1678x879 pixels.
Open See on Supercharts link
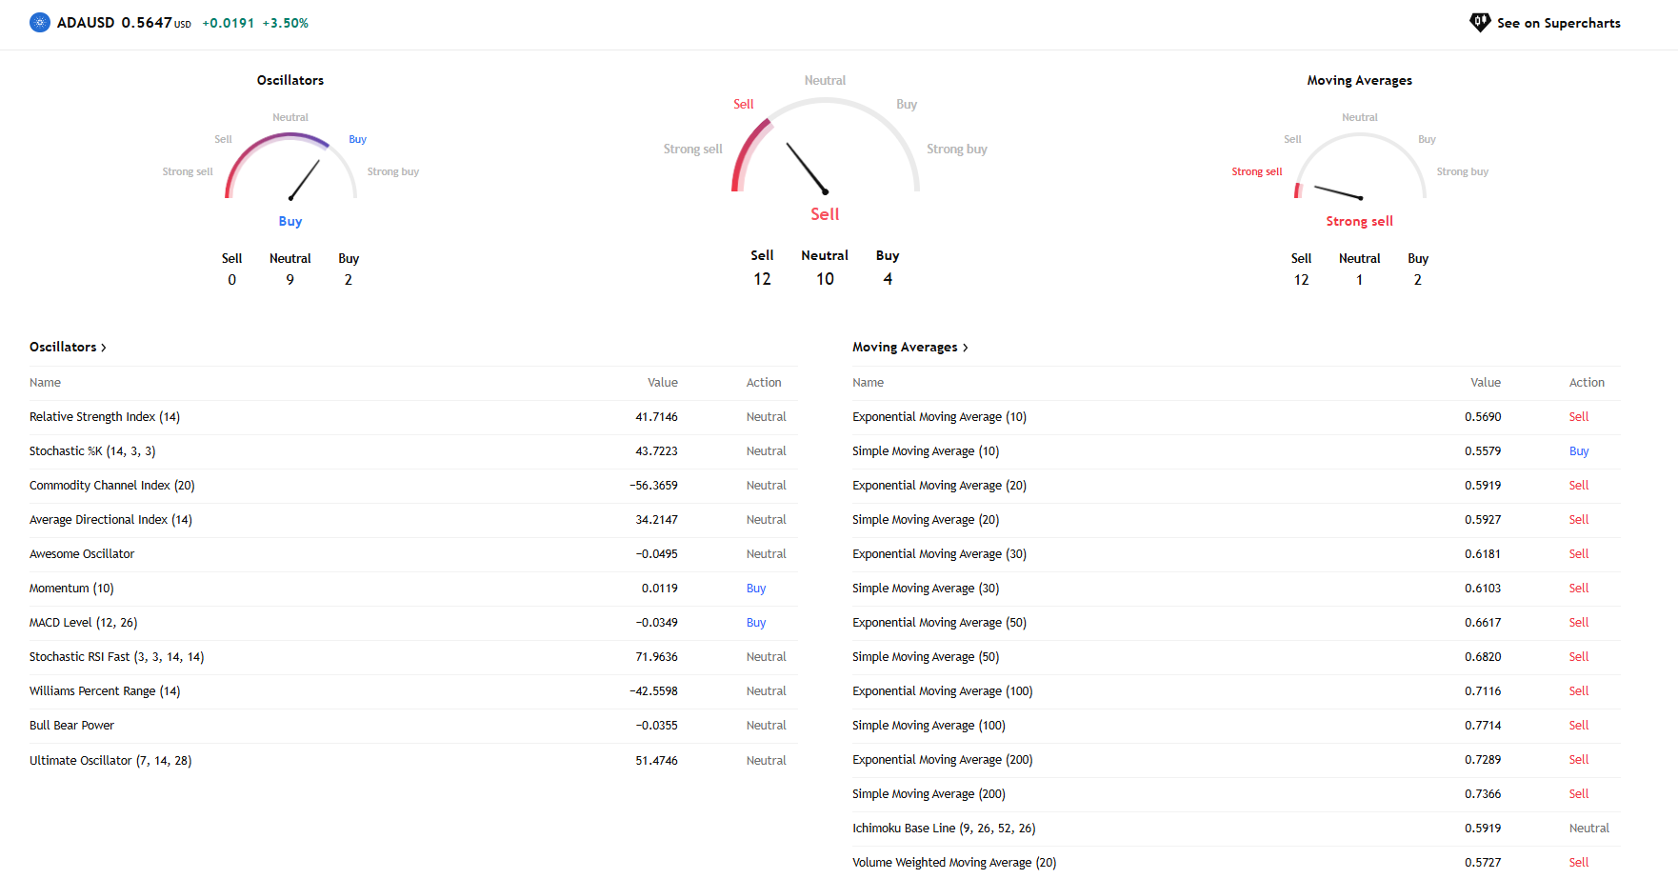1557,23
